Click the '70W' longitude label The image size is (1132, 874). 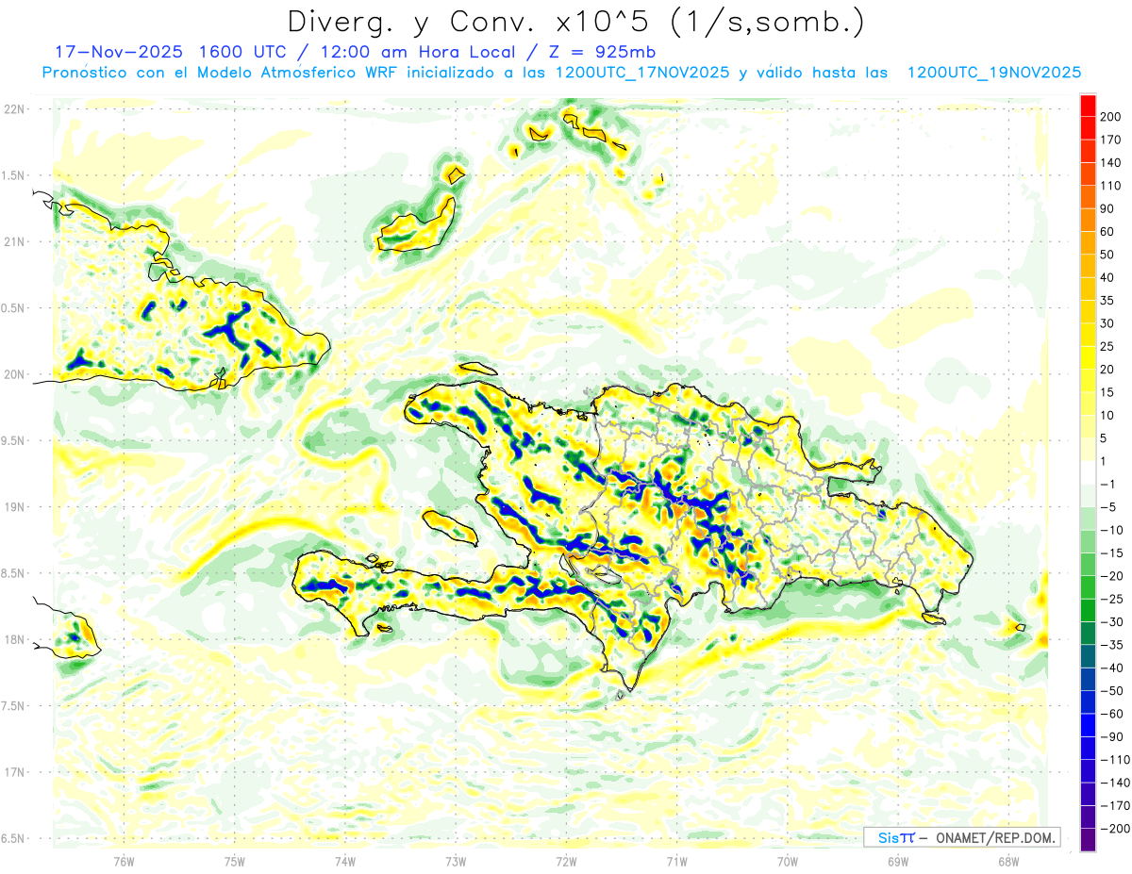(x=787, y=860)
